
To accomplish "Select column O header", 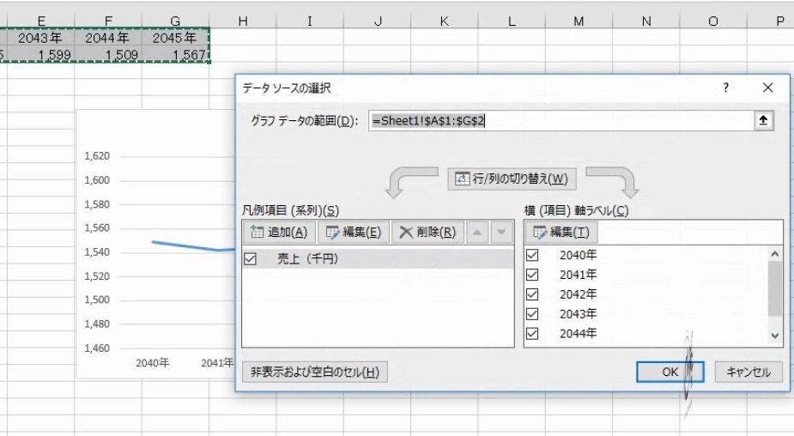I will pyautogui.click(x=713, y=21).
